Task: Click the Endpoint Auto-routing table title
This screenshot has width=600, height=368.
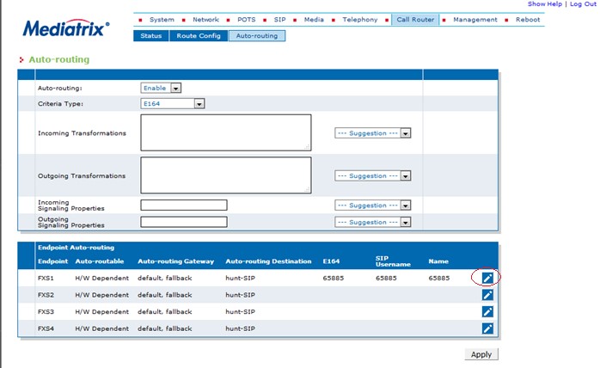Action: tap(76, 248)
